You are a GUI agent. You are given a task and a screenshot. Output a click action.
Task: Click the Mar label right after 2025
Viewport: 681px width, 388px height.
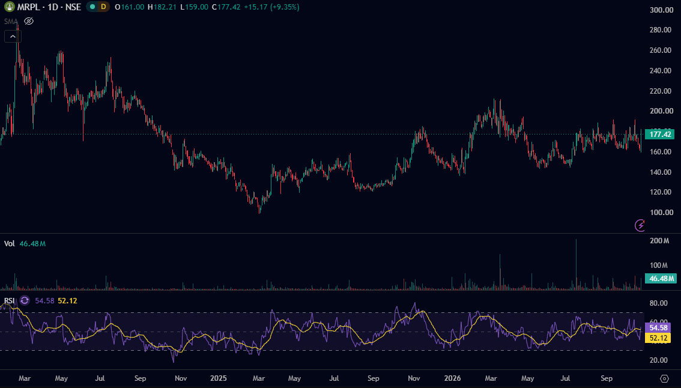pos(259,378)
